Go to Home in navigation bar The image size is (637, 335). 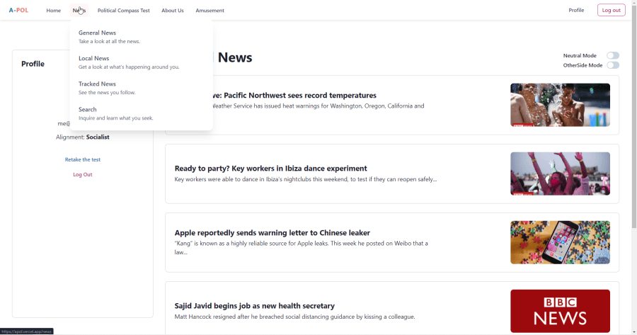pyautogui.click(x=53, y=10)
